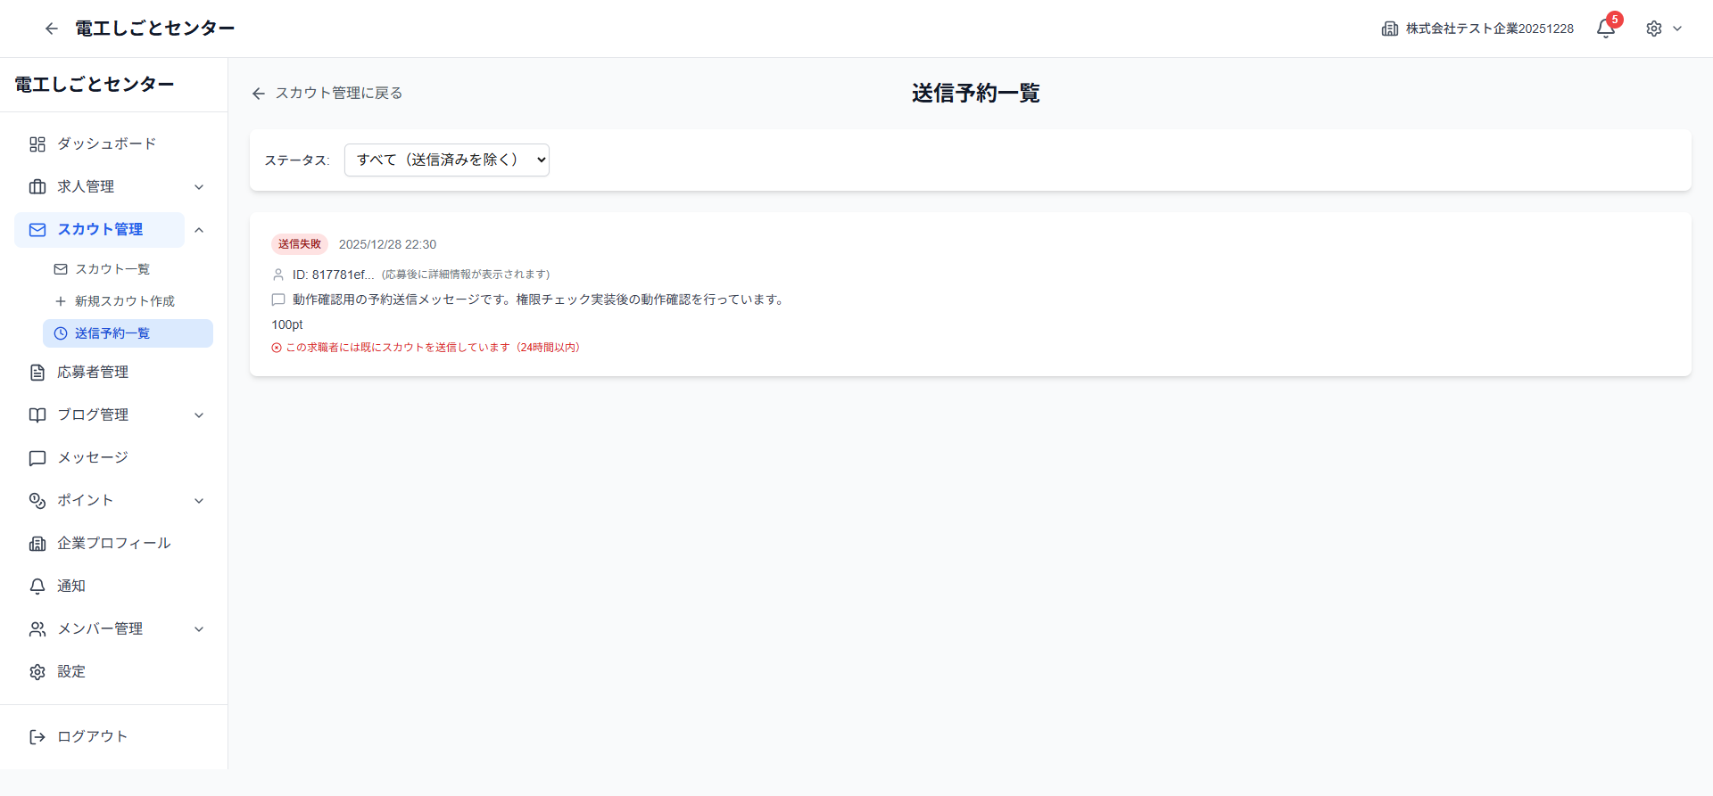Click the ポイント coins icon
This screenshot has width=1713, height=796.
click(37, 500)
